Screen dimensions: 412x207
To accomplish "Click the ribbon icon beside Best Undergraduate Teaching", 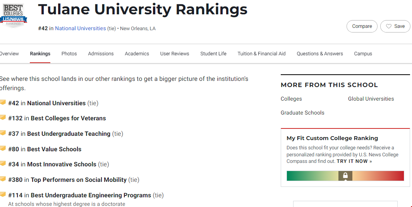I will point(3,133).
